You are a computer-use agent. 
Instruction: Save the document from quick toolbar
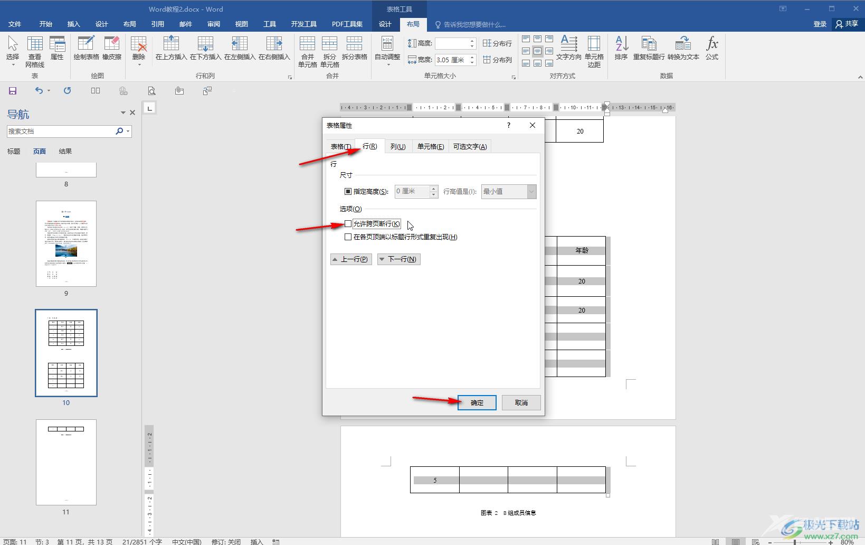(13, 91)
